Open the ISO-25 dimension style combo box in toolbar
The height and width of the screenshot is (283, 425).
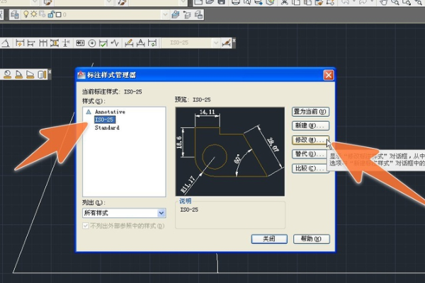190,42
